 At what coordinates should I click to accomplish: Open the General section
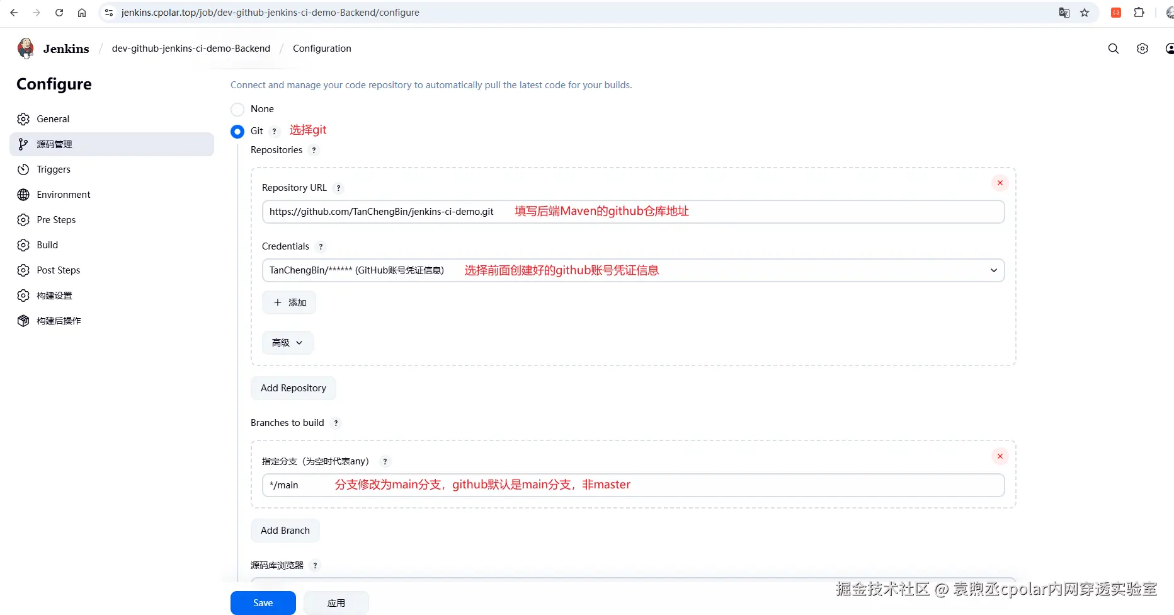point(112,119)
